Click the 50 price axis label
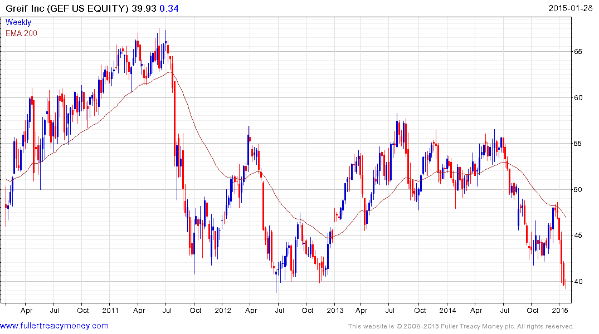 click(578, 190)
